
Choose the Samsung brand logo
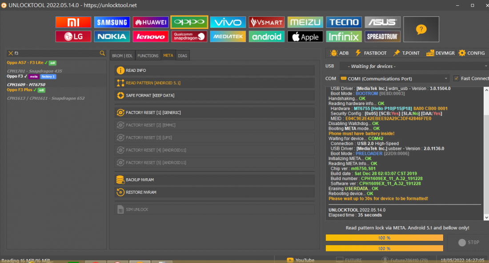point(112,22)
